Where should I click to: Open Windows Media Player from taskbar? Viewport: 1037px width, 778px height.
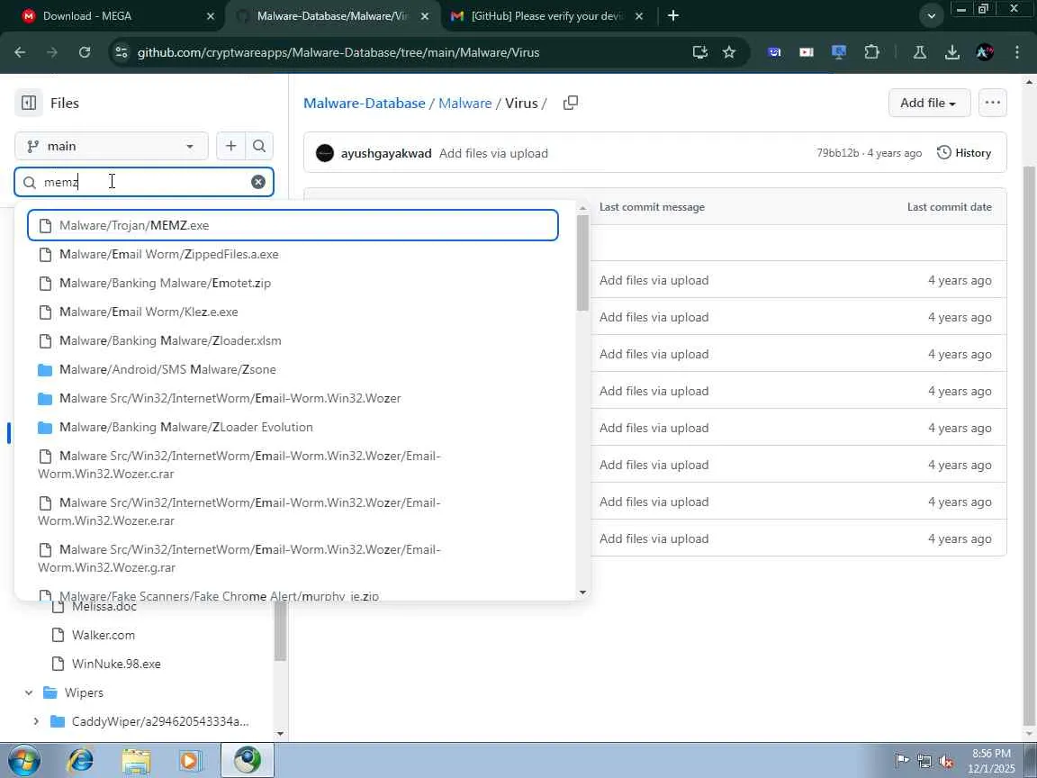coord(191,761)
